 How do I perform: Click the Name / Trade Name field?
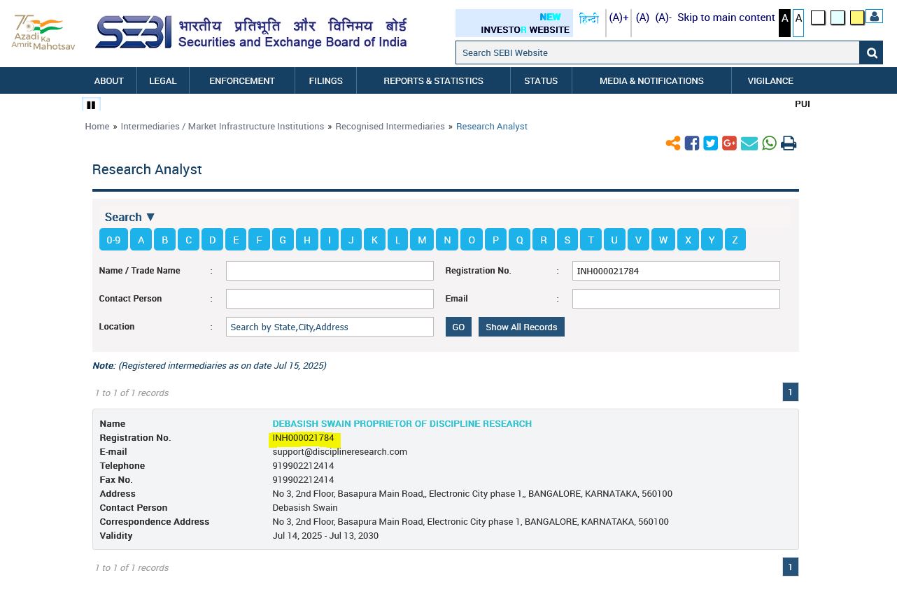tap(330, 271)
